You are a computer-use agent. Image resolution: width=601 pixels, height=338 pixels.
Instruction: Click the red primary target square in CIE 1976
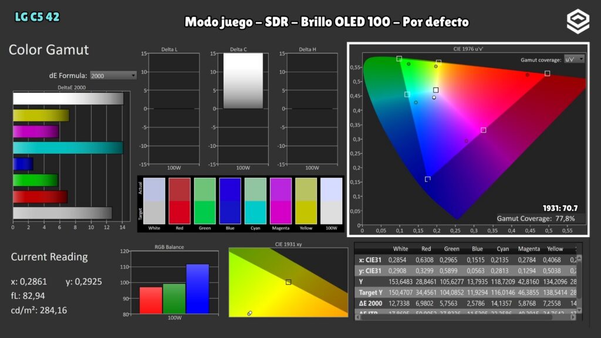coord(548,73)
